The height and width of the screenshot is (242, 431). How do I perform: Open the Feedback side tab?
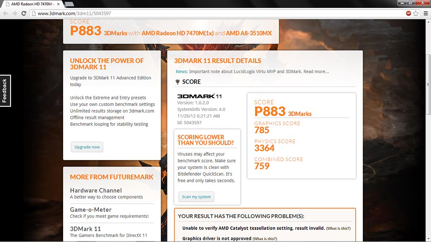5,91
